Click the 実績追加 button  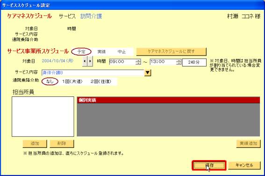[x=248, y=144]
